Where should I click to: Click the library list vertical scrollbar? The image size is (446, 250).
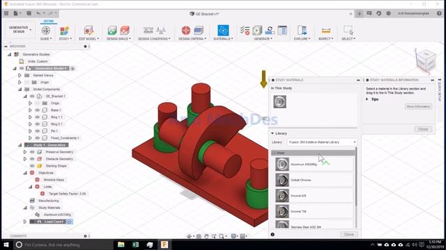[356, 177]
